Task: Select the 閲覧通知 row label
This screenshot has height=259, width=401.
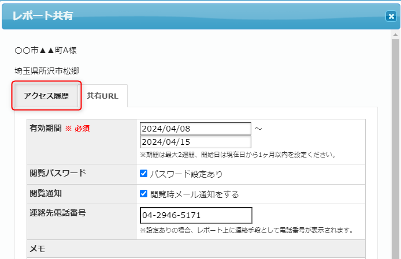Action: tap(46, 193)
